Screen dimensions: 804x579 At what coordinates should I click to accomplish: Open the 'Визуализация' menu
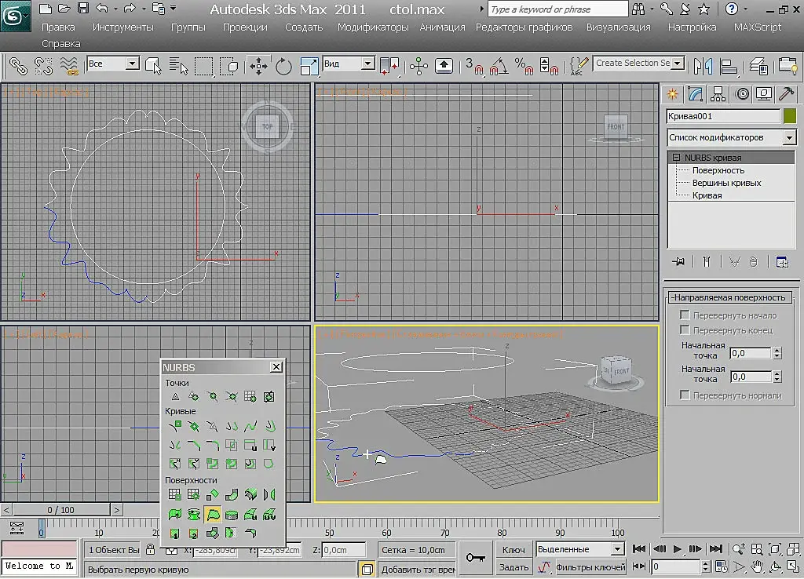(x=618, y=27)
